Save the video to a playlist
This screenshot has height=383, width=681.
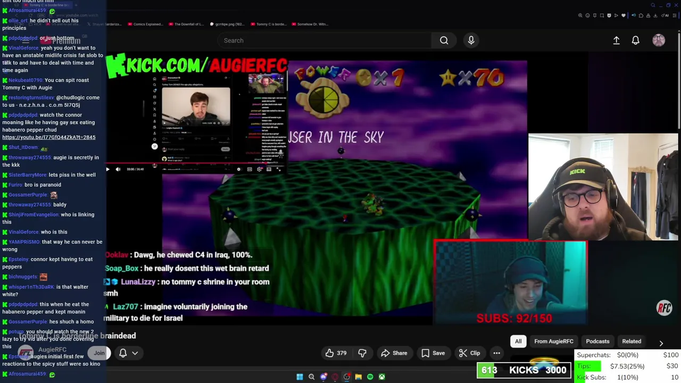point(433,353)
